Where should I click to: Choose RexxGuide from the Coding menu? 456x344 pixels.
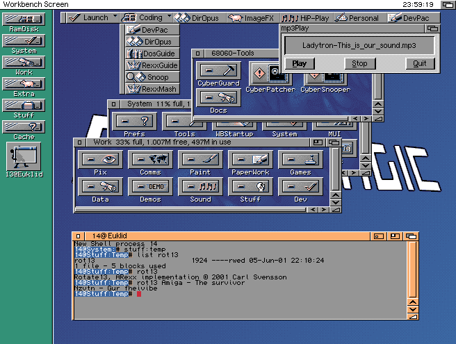pyautogui.click(x=152, y=65)
